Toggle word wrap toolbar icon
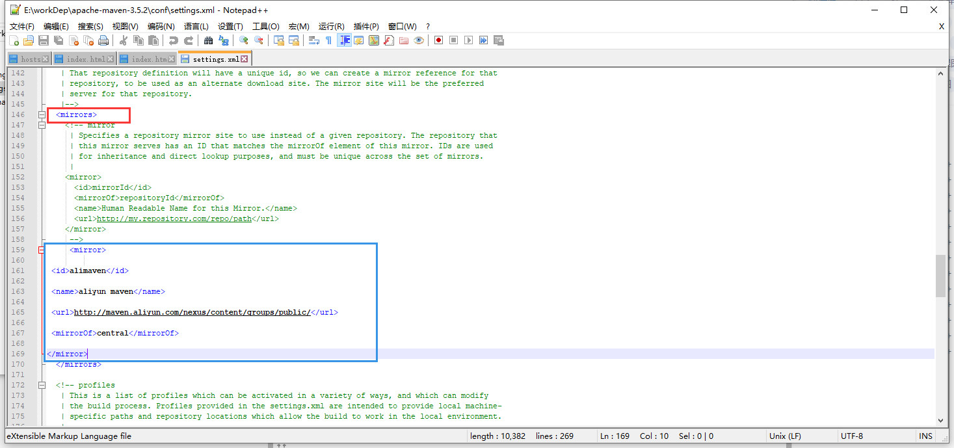The height and width of the screenshot is (448, 954). [314, 40]
